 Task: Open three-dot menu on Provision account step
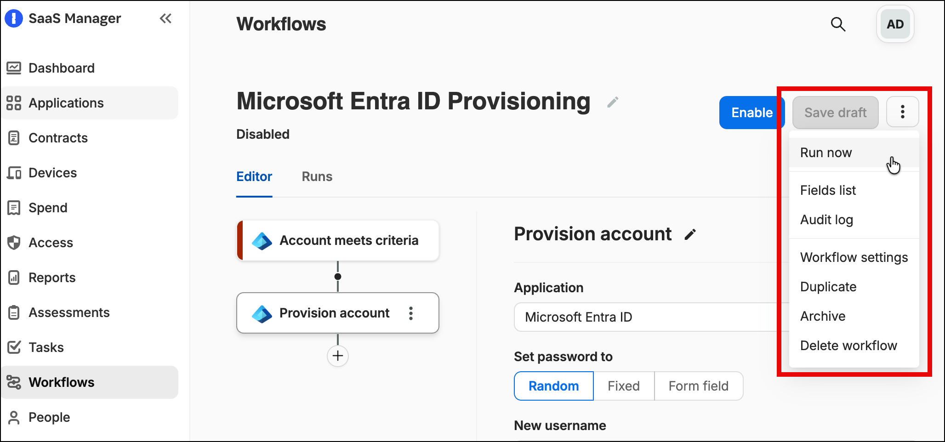(x=411, y=313)
